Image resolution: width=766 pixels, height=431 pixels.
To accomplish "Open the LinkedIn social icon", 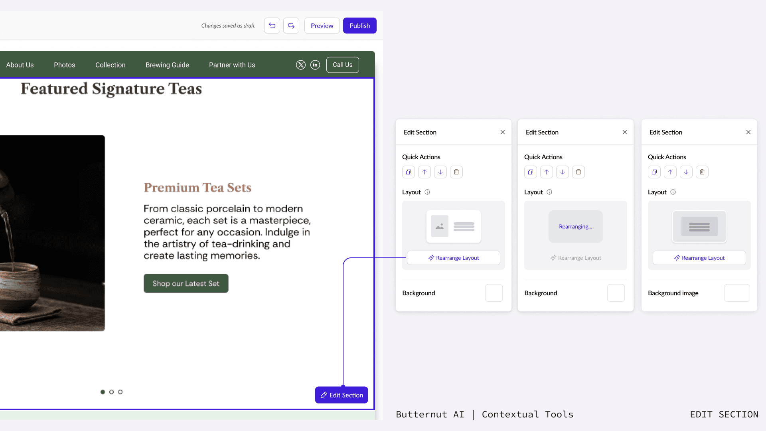I will [315, 65].
